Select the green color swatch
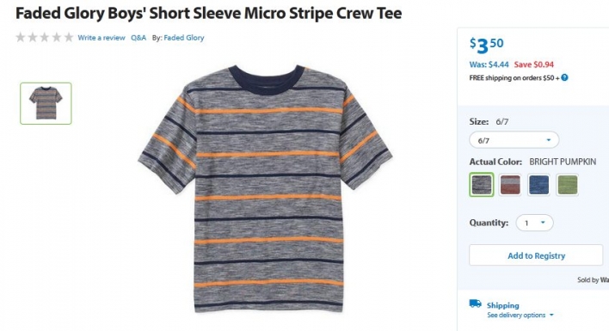 [x=568, y=185]
